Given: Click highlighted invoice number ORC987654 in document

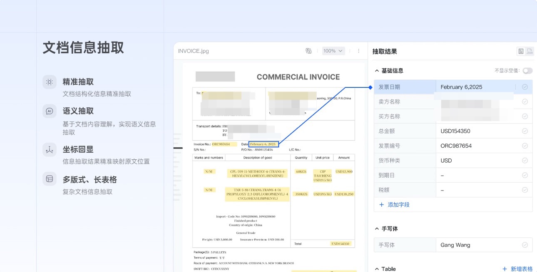Looking at the screenshot, I should [x=224, y=144].
